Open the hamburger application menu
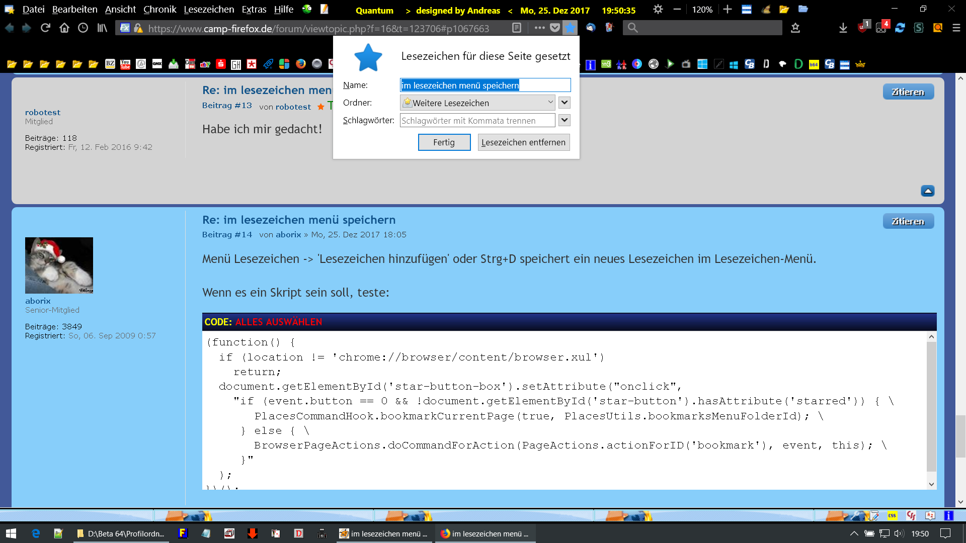This screenshot has width=966, height=543. coord(956,28)
